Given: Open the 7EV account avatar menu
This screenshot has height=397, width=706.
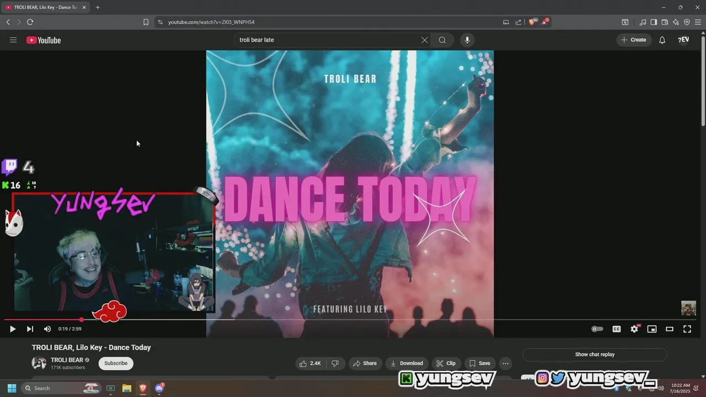Looking at the screenshot, I should [683, 40].
